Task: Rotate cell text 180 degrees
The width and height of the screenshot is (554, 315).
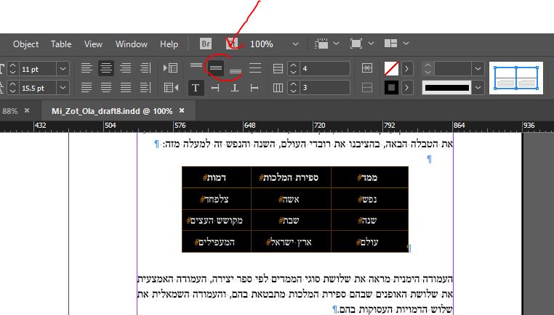Action: [235, 88]
